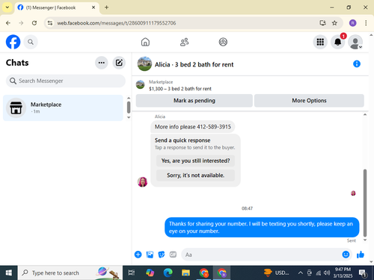Open Chats options three-dots button
The width and height of the screenshot is (374, 280).
(x=102, y=63)
